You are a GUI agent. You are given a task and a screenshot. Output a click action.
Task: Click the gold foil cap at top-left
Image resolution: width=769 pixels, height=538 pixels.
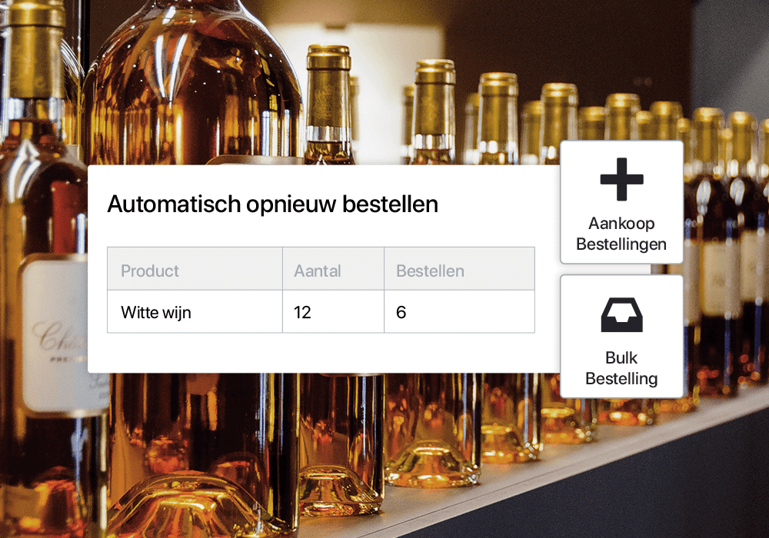pyautogui.click(x=35, y=49)
